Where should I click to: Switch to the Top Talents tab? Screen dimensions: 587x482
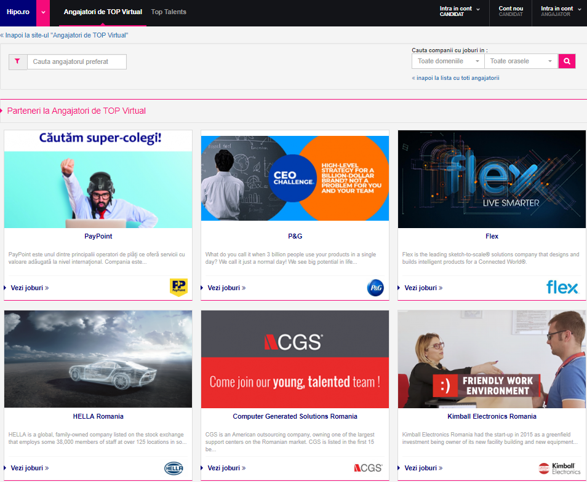(x=169, y=12)
